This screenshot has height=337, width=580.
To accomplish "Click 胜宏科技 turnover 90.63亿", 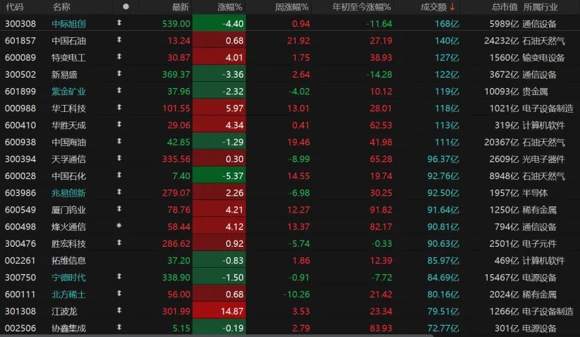I will click(443, 244).
